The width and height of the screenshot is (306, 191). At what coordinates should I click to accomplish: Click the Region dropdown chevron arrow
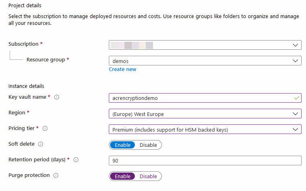[x=295, y=114]
